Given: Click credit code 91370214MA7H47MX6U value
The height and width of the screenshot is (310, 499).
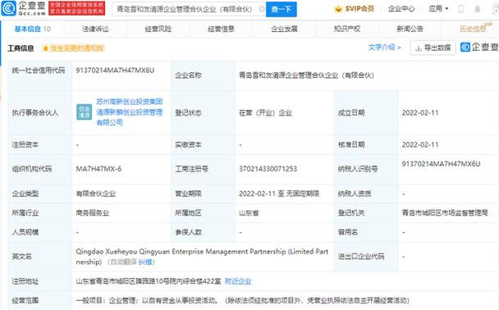Looking at the screenshot, I should pos(115,71).
